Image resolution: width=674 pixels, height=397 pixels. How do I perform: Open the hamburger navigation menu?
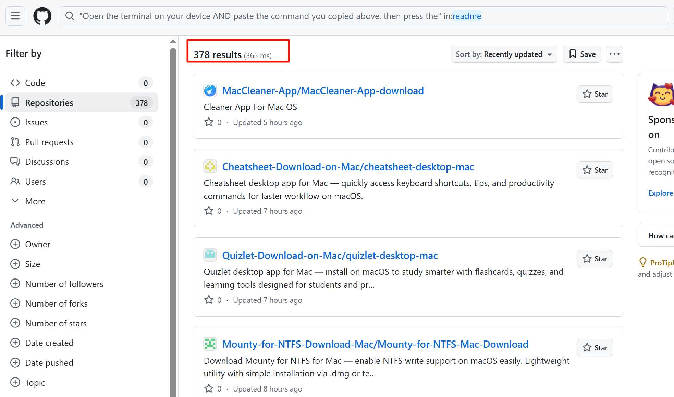point(15,16)
